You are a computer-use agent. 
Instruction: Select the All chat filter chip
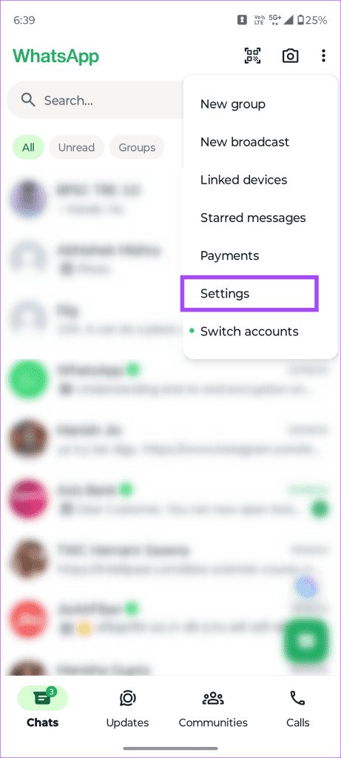tap(28, 147)
